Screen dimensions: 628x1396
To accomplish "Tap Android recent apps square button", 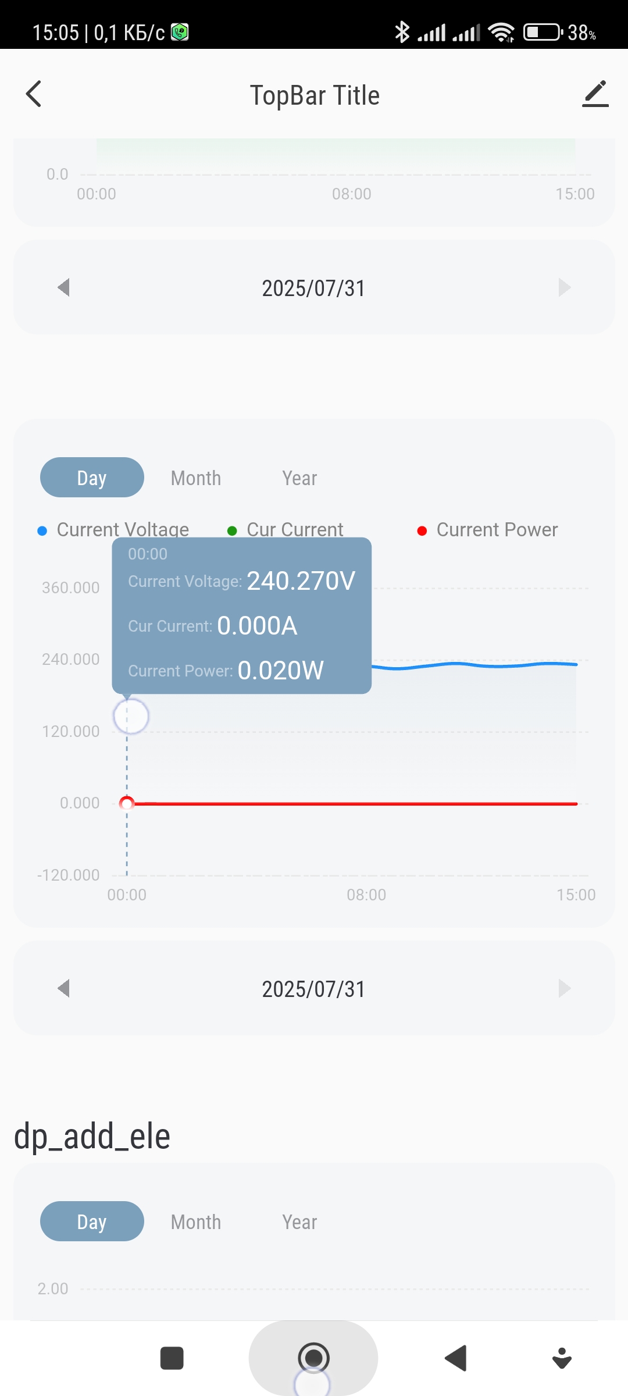I will click(172, 1359).
